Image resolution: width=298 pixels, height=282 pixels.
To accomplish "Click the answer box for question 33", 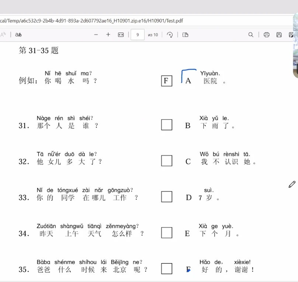I will click(167, 197).
